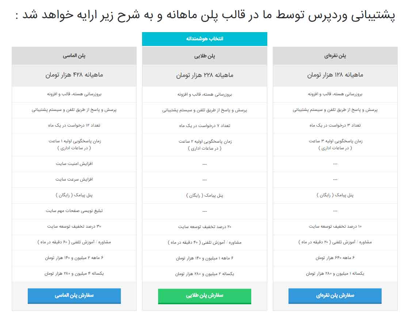Select "تبلیغ نویسی صفحات مهم سایت" row
The width and height of the screenshot is (409, 317).
74,211
